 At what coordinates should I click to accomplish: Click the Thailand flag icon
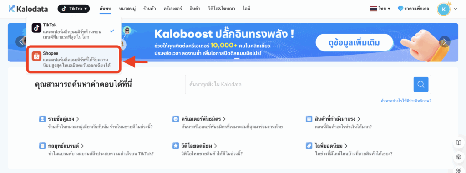point(373,9)
